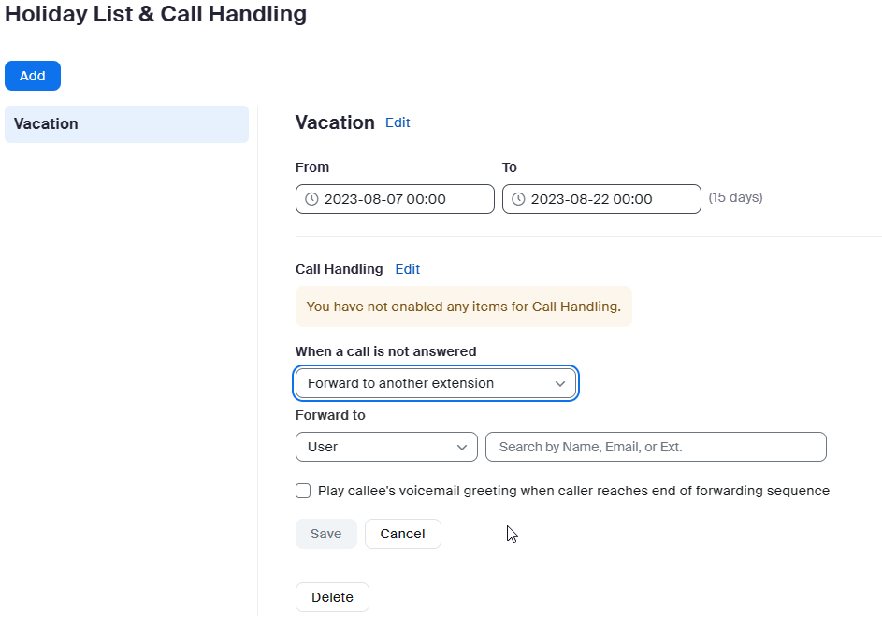Click the '(15 days)' duration label
The width and height of the screenshot is (882, 629).
pos(735,197)
